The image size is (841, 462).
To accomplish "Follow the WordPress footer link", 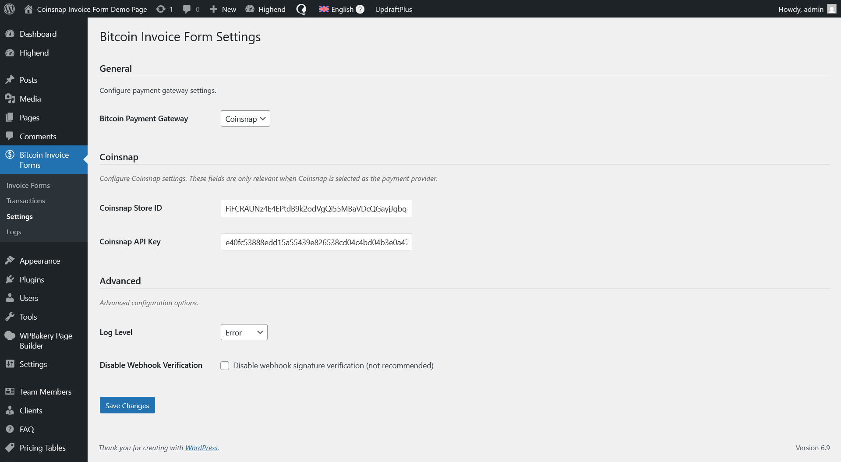I will 201,448.
